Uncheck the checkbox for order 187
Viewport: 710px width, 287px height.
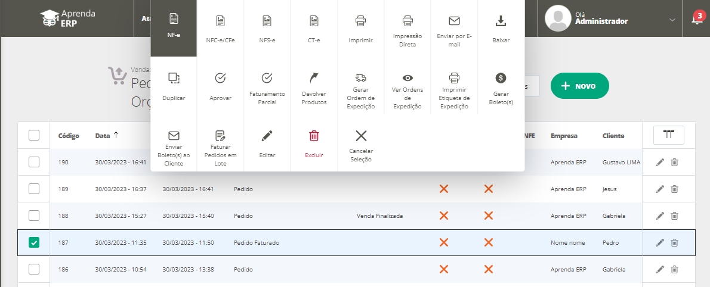click(34, 242)
